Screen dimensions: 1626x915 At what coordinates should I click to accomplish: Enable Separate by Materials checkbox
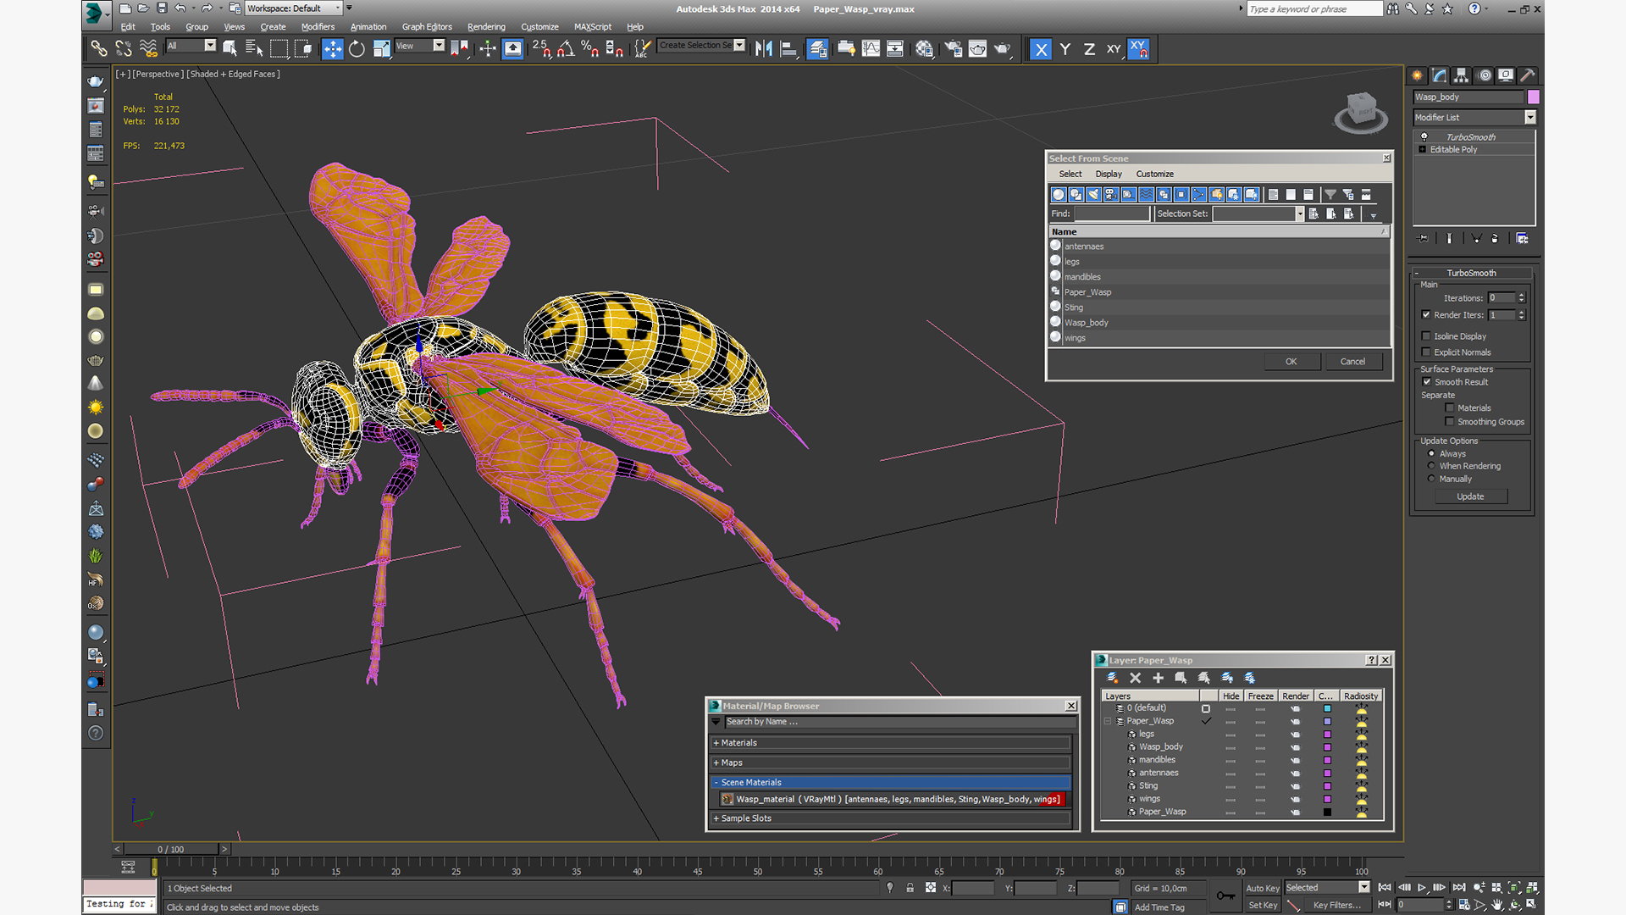(x=1450, y=408)
